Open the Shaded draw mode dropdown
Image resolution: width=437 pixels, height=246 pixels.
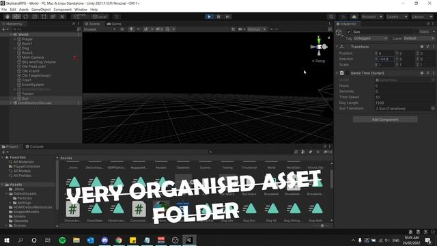100,29
